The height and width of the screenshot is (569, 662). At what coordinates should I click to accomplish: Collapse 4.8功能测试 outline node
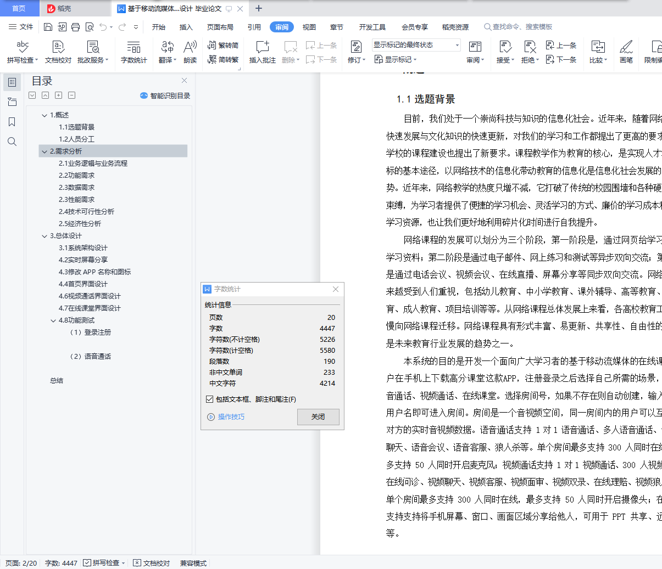(x=53, y=320)
